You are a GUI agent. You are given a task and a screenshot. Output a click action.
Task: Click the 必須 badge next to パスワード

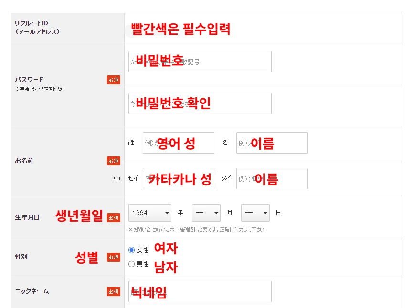click(113, 80)
